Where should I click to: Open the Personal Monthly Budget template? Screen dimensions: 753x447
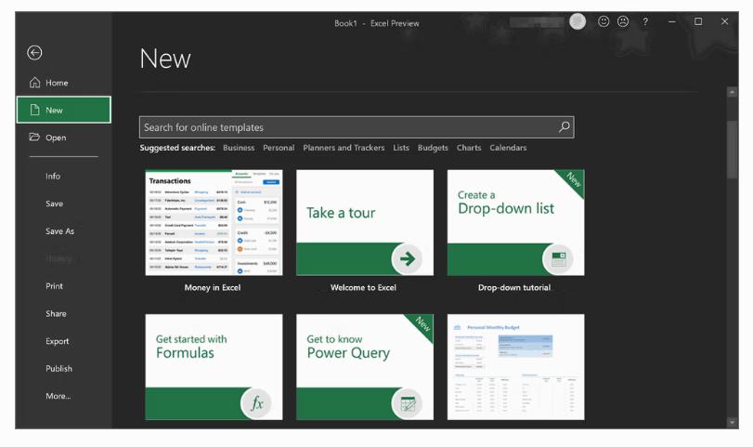(x=515, y=367)
